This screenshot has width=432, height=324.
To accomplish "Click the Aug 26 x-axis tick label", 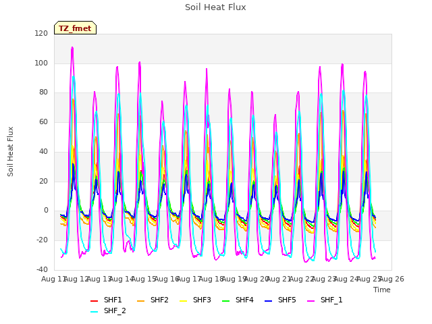I will pyautogui.click(x=391, y=279).
